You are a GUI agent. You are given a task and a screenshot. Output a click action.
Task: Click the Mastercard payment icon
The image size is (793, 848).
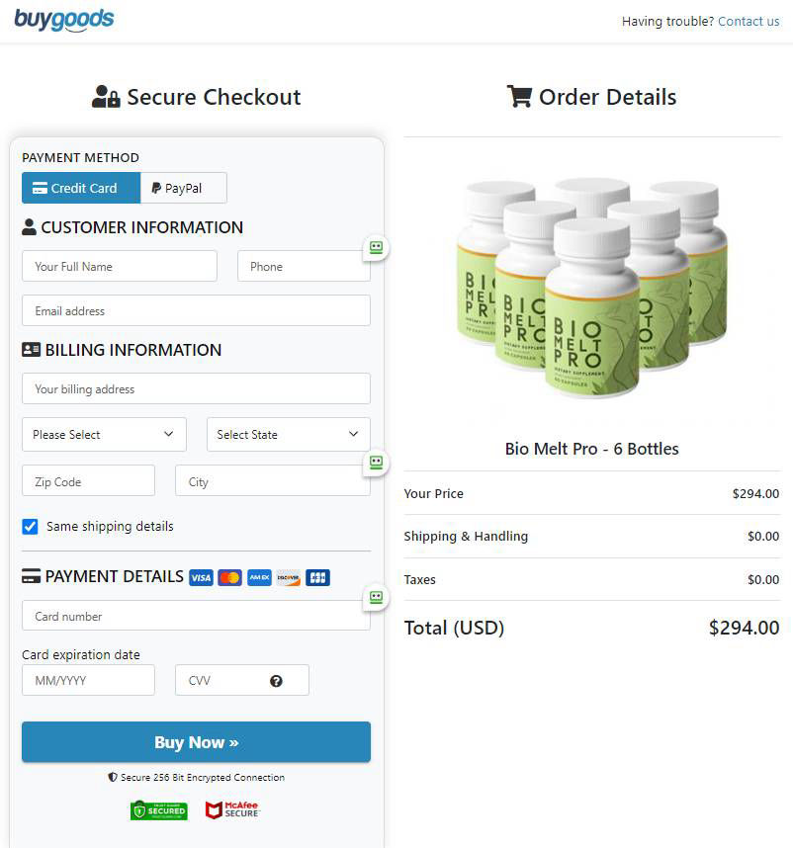(229, 577)
